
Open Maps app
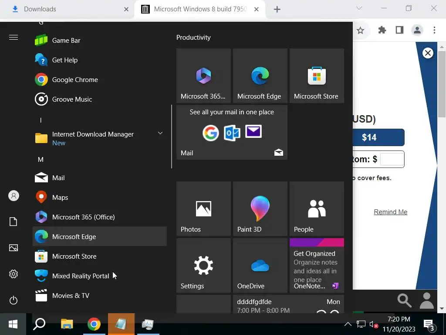[100, 198]
